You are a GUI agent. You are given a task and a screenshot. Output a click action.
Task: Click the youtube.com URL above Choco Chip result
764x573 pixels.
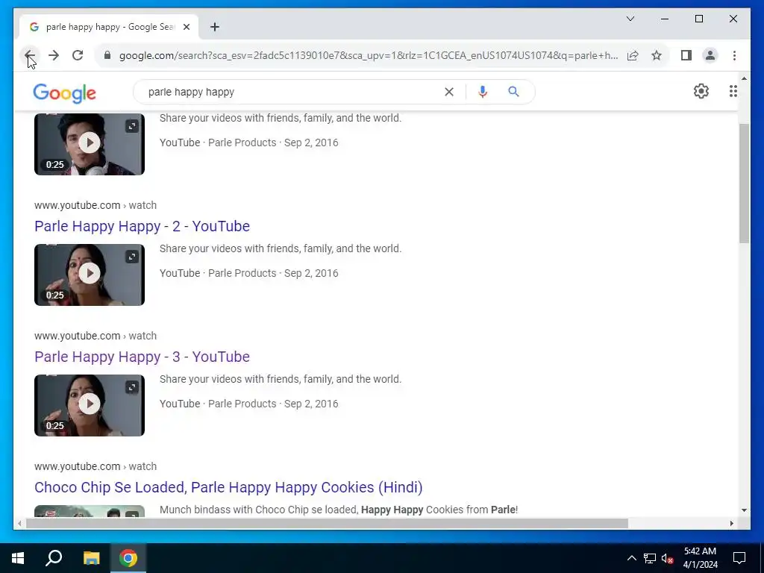[x=95, y=466]
